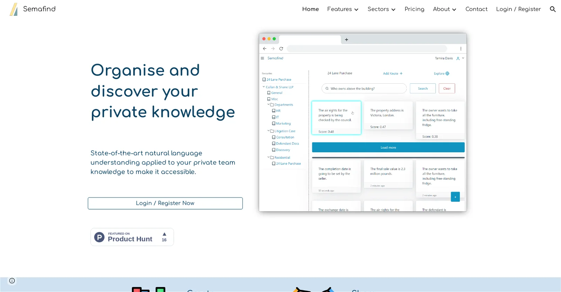
Task: Click the Semafind brand name text
Action: 39,9
